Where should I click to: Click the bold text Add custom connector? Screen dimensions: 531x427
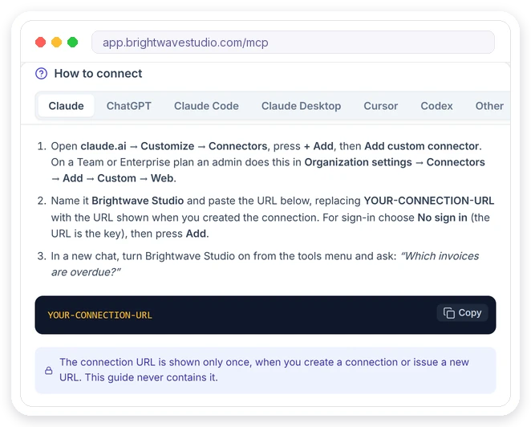422,146
